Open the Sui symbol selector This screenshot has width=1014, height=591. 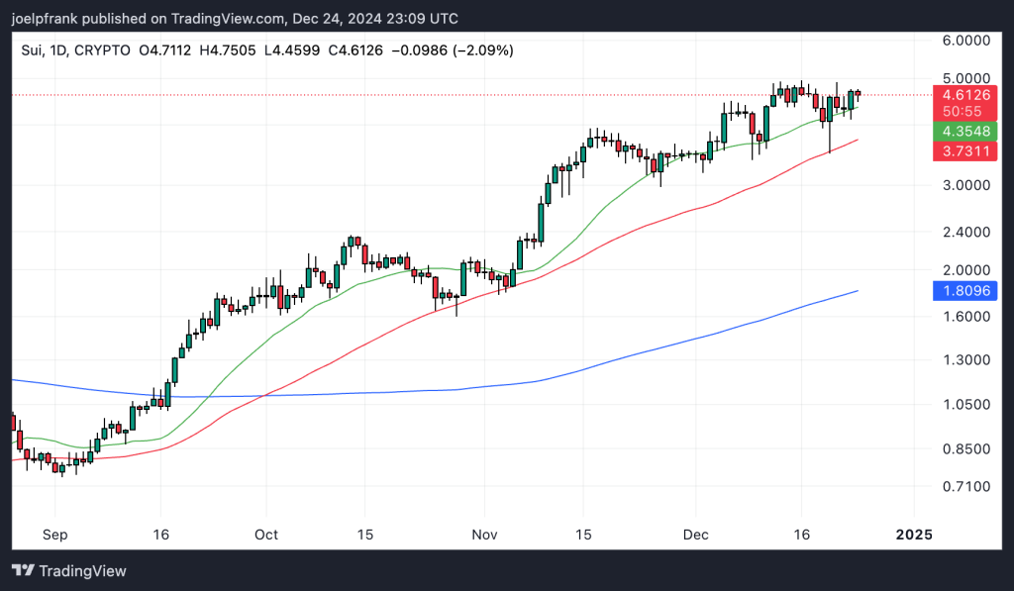pos(30,49)
